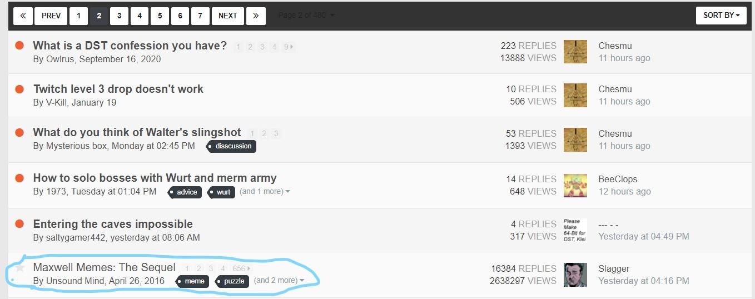Open last poster Slagger profile
This screenshot has width=755, height=299.
pos(614,268)
